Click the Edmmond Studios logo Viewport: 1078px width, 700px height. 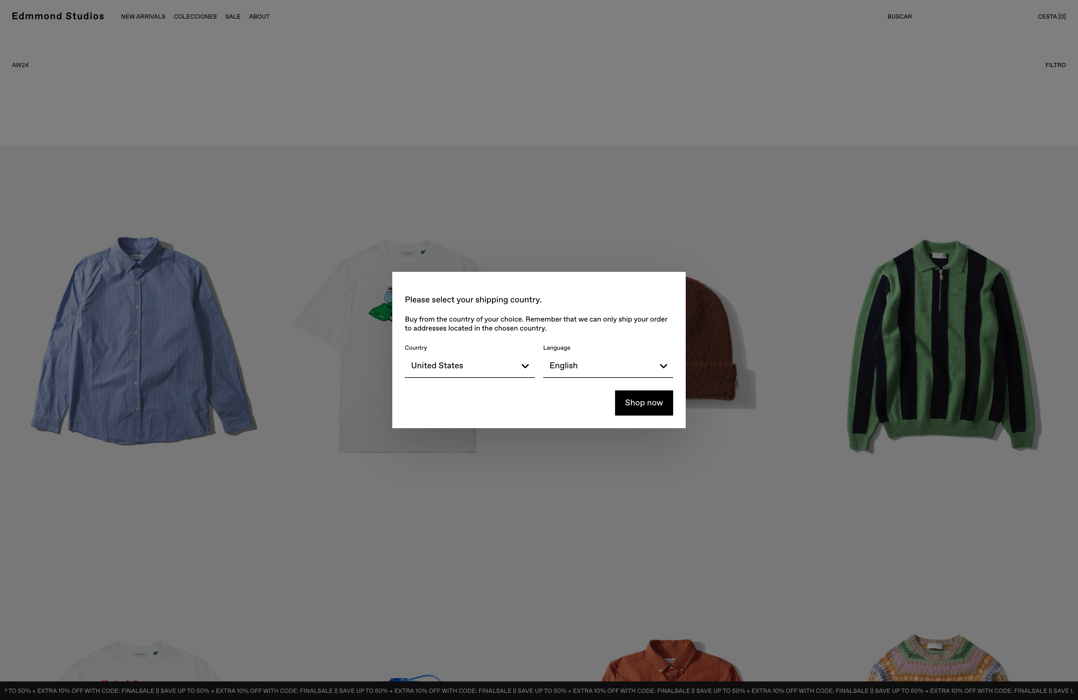58,16
